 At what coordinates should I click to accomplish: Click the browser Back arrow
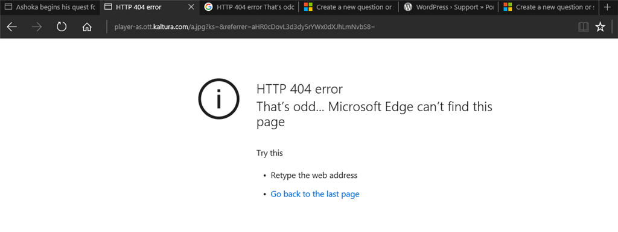(x=12, y=26)
